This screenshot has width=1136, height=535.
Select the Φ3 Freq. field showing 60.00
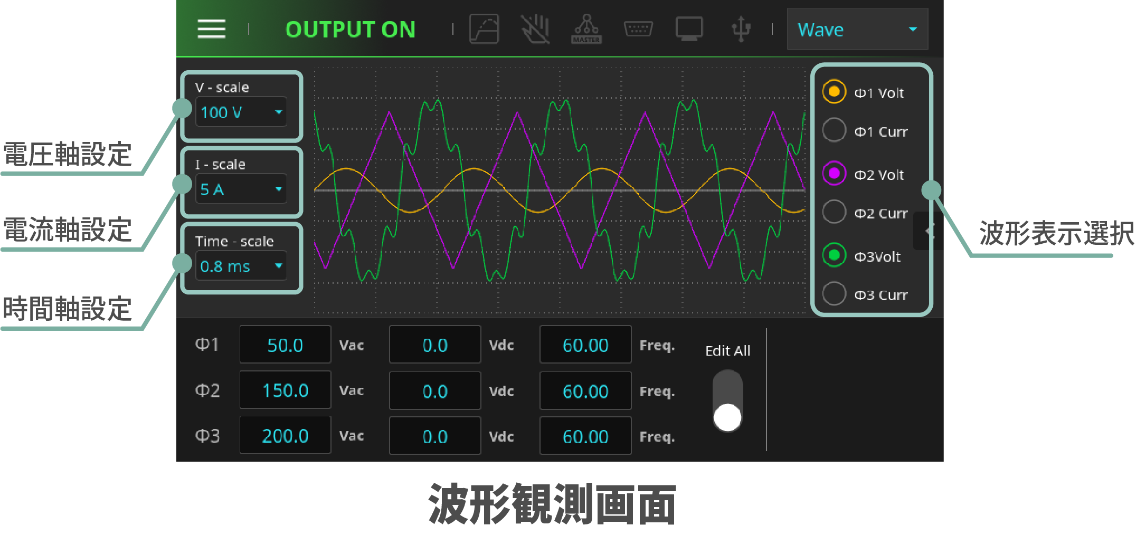click(585, 436)
